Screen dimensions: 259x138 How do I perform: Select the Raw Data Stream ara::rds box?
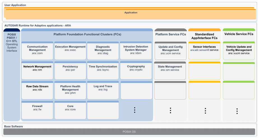[x=37, y=90]
